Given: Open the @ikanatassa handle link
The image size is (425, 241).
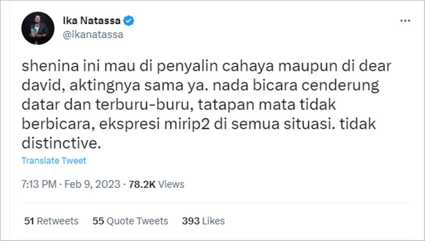Looking at the screenshot, I should coord(93,35).
